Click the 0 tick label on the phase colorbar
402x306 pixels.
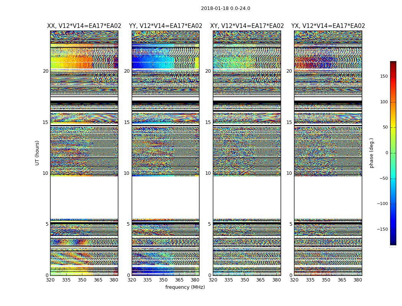387,153
